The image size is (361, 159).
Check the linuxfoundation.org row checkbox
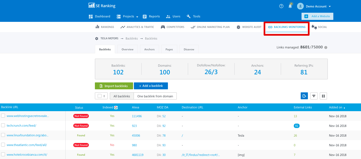(3, 135)
